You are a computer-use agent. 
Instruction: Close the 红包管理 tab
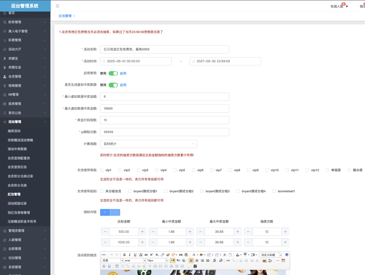click(74, 16)
